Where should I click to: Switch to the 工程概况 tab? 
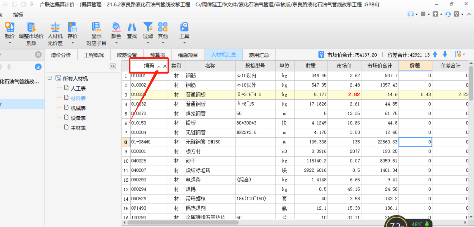pyautogui.click(x=94, y=55)
